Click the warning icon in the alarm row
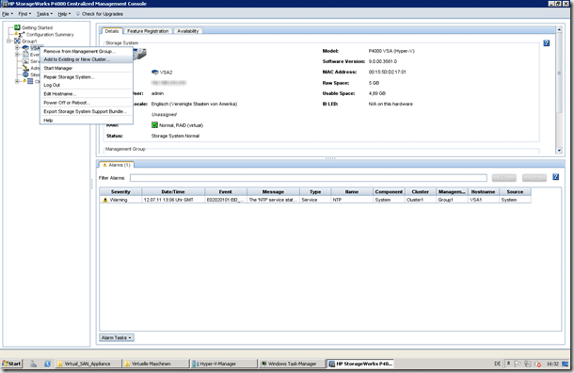Image resolution: width=574 pixels, height=373 pixels. (x=105, y=200)
